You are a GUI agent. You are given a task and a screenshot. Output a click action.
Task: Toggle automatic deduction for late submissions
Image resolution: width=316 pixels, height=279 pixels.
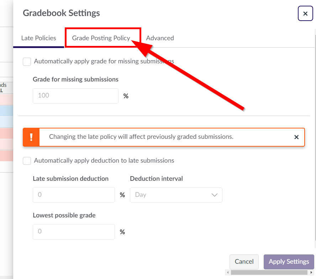(x=27, y=161)
